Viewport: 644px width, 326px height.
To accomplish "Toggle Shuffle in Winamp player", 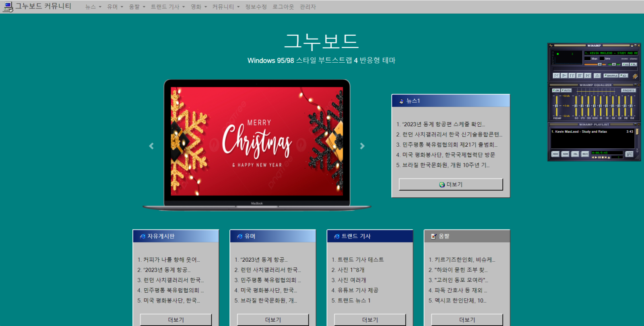I will tap(611, 76).
